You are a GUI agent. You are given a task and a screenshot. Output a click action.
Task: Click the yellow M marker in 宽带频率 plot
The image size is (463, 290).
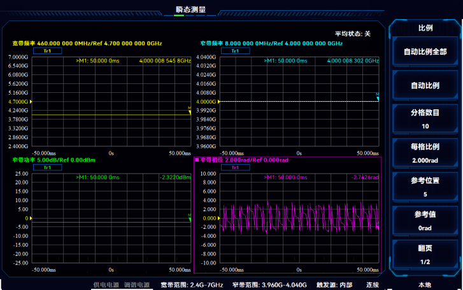tap(190, 111)
